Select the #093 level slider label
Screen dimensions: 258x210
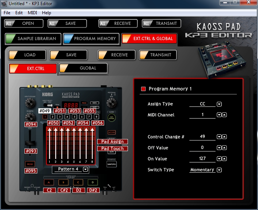31,151
